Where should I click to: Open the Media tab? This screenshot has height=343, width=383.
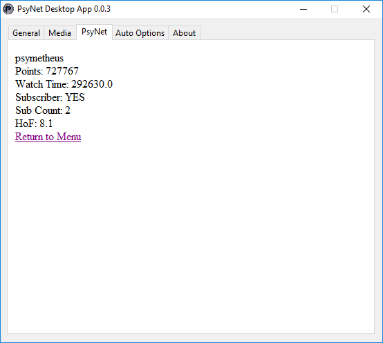click(60, 33)
